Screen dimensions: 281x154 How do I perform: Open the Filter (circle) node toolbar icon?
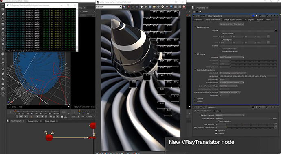(x=3, y=34)
